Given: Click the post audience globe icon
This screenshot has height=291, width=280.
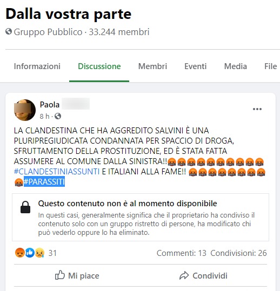Looking at the screenshot, I should click(x=58, y=116).
